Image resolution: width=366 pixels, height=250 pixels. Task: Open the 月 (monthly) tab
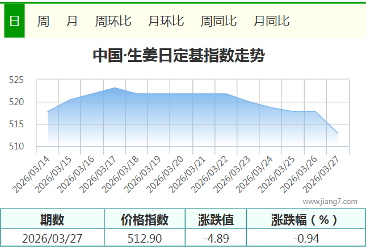(x=72, y=21)
